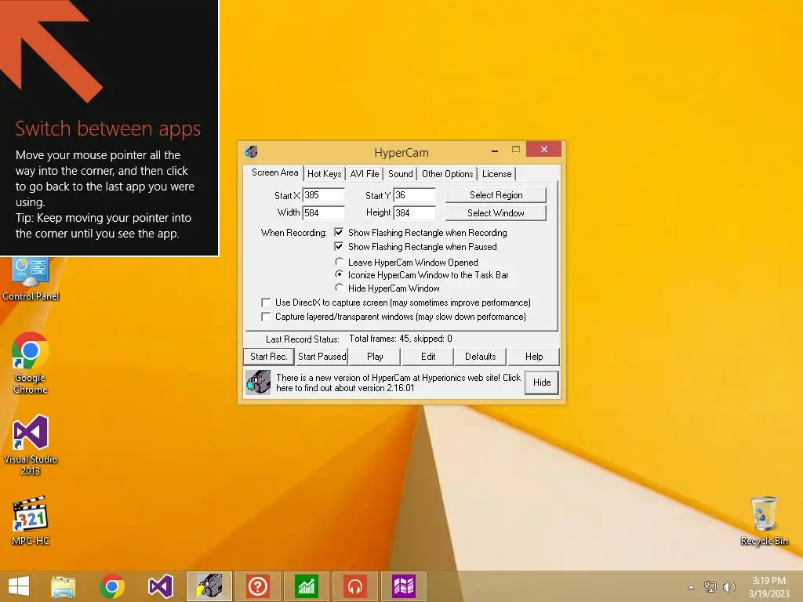Click the Defaults button
The image size is (803, 602).
(x=481, y=357)
